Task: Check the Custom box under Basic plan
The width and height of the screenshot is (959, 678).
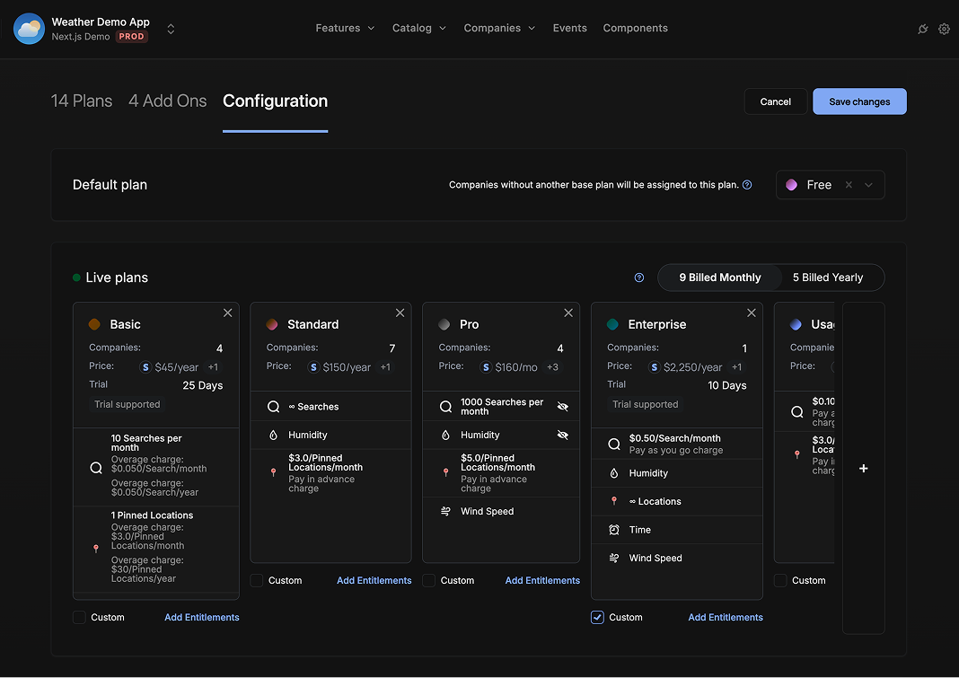Action: pyautogui.click(x=79, y=617)
